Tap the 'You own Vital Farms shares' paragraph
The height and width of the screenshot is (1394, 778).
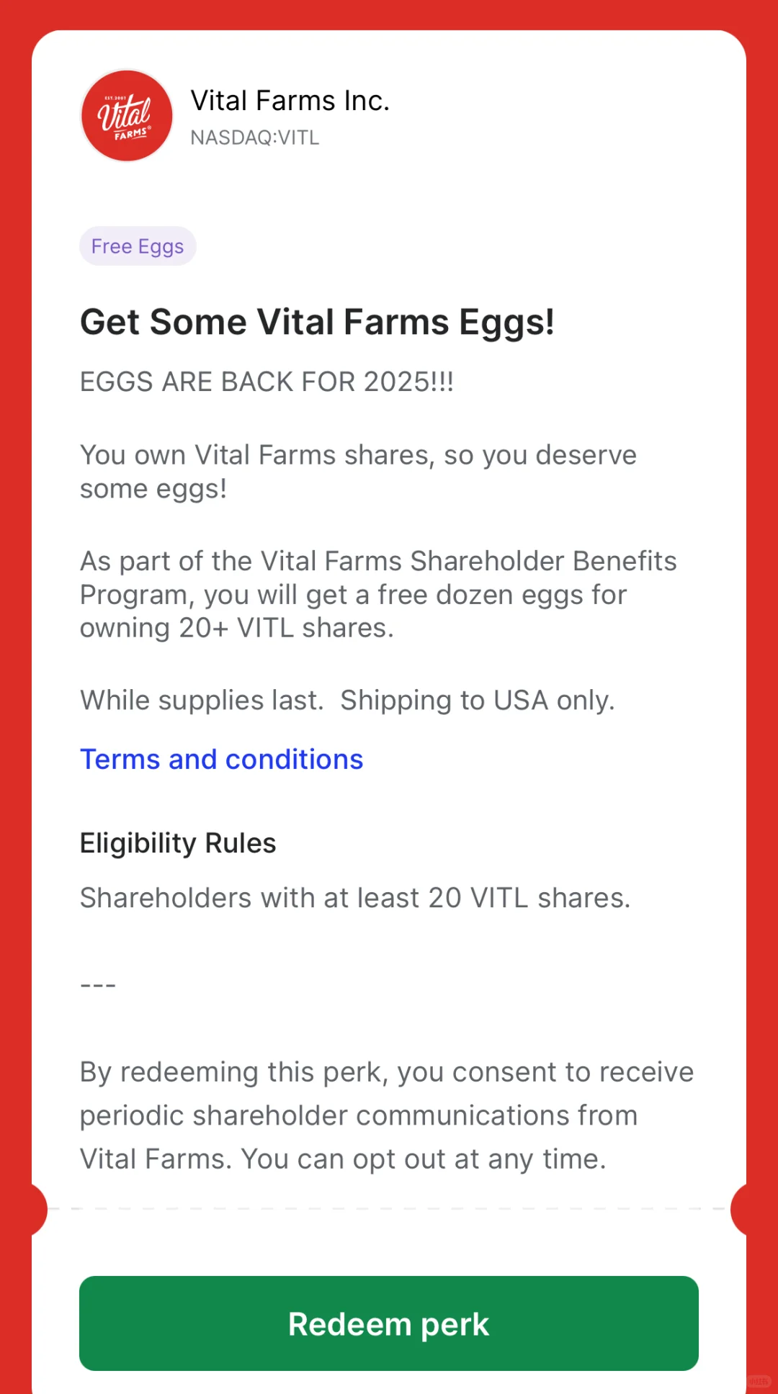point(358,472)
